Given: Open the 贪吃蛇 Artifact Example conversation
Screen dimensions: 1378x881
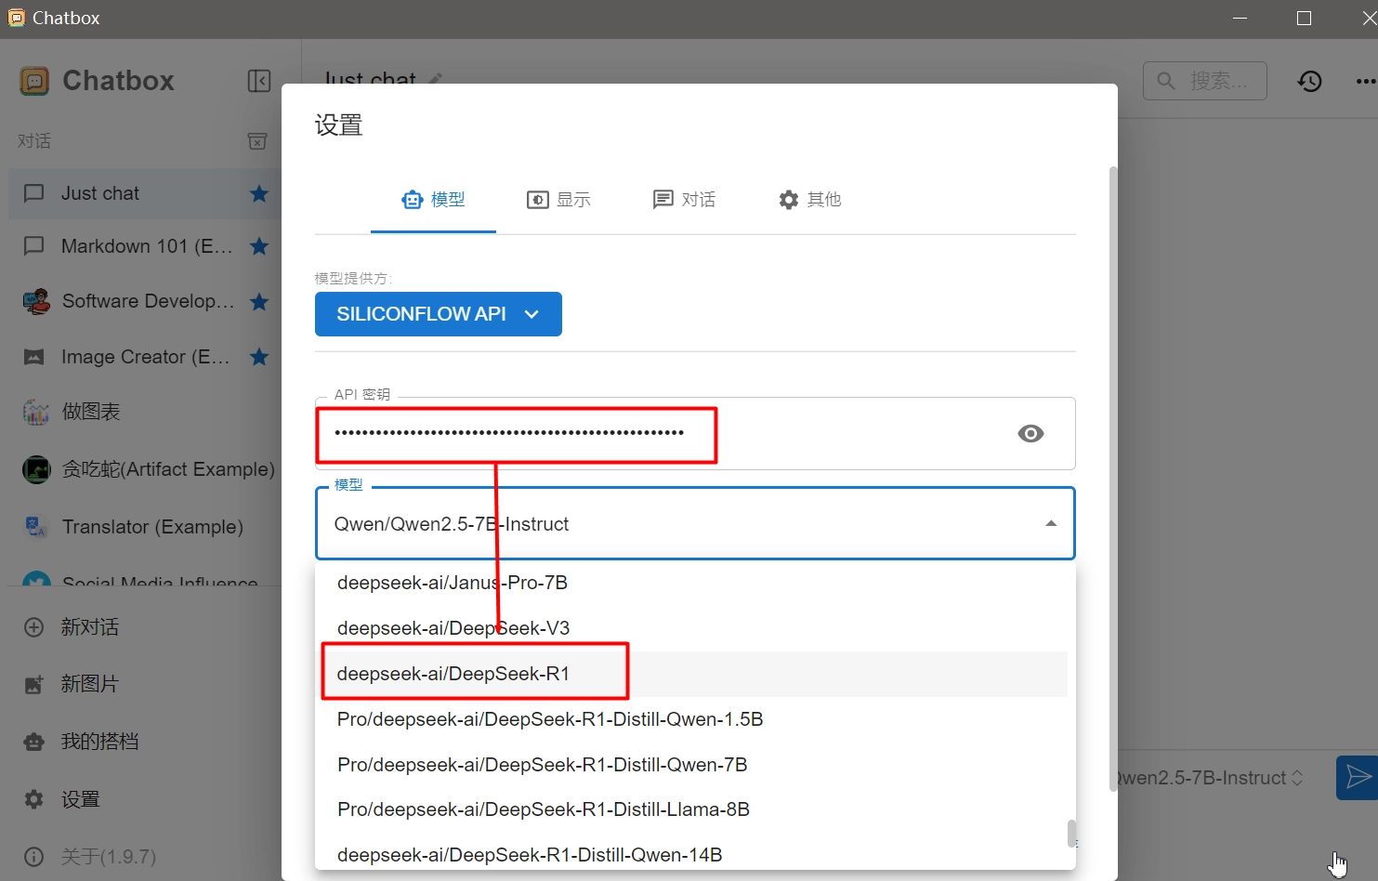Looking at the screenshot, I should point(144,469).
